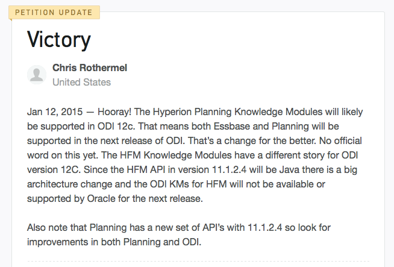Click the dotted divider below the post
The width and height of the screenshot is (394, 267).
coord(198,262)
